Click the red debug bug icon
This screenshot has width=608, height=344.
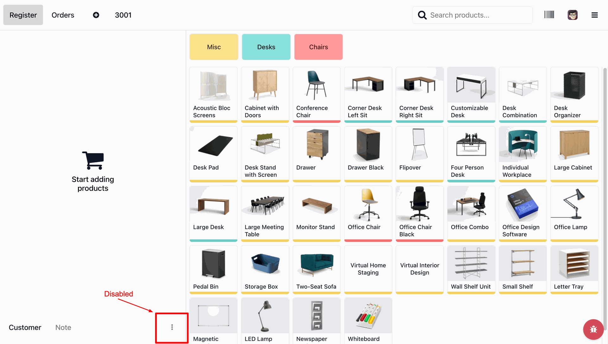593,329
